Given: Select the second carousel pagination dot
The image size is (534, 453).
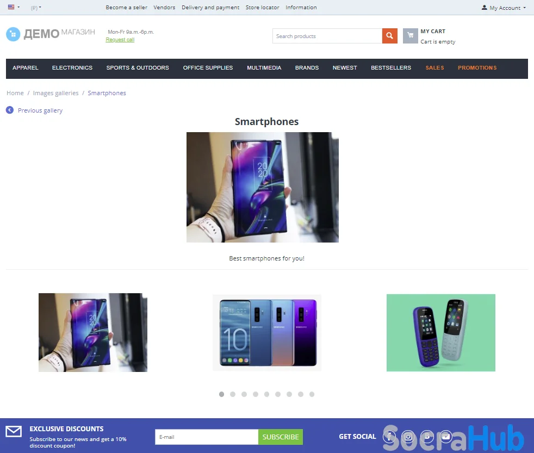Looking at the screenshot, I should 233,394.
